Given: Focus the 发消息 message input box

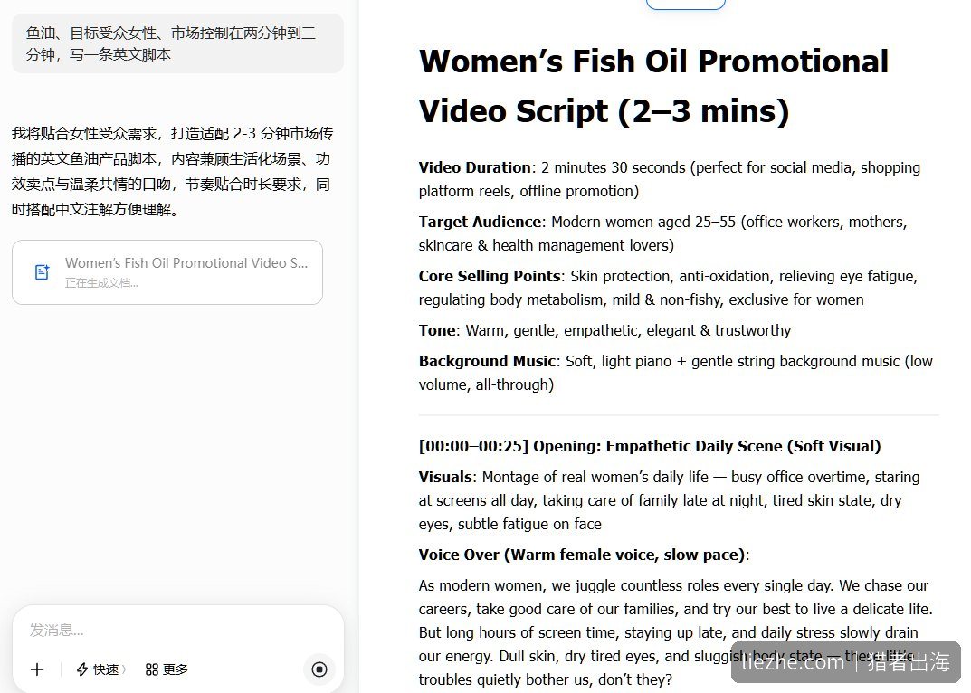Looking at the screenshot, I should coord(177,631).
